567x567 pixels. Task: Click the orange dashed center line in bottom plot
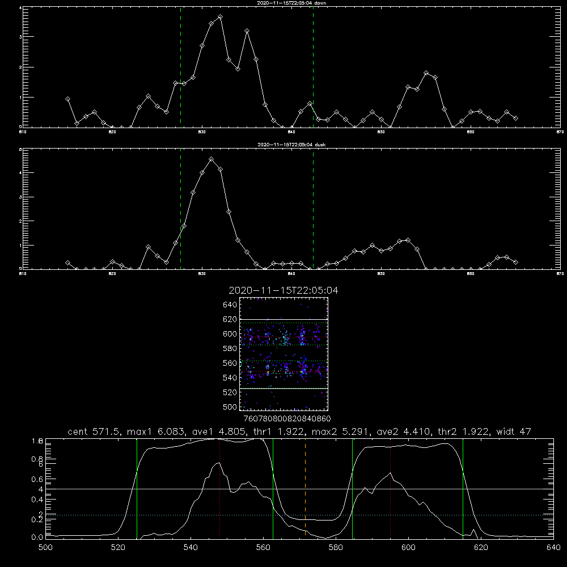(x=305, y=488)
